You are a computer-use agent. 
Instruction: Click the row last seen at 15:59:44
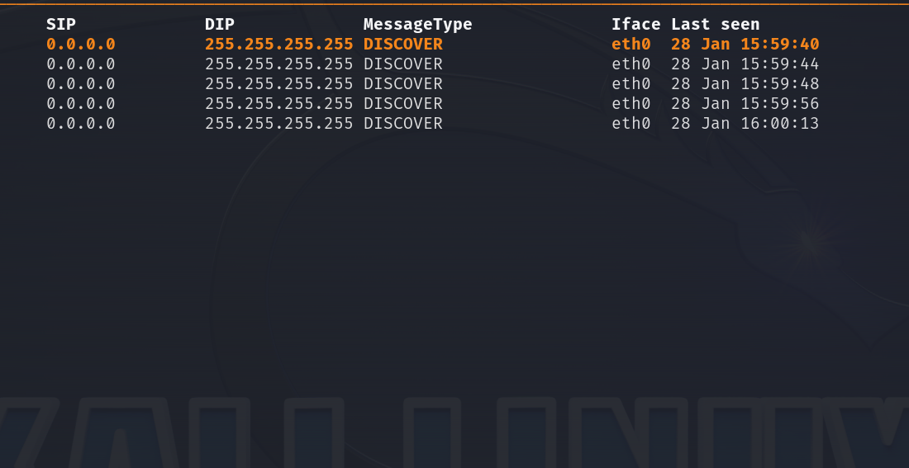point(745,64)
